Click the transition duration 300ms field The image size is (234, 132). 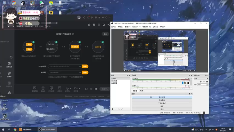[x=202, y=84]
